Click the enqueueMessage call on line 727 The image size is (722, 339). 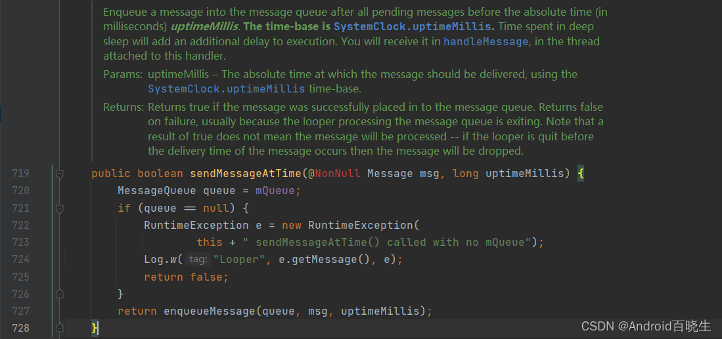click(210, 311)
